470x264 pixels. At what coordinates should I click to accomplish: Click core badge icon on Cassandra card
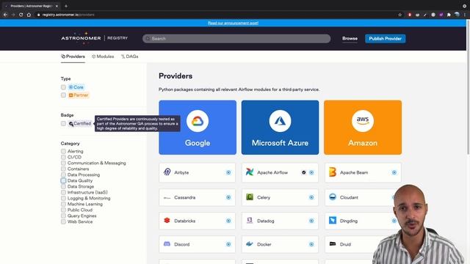tap(228, 197)
